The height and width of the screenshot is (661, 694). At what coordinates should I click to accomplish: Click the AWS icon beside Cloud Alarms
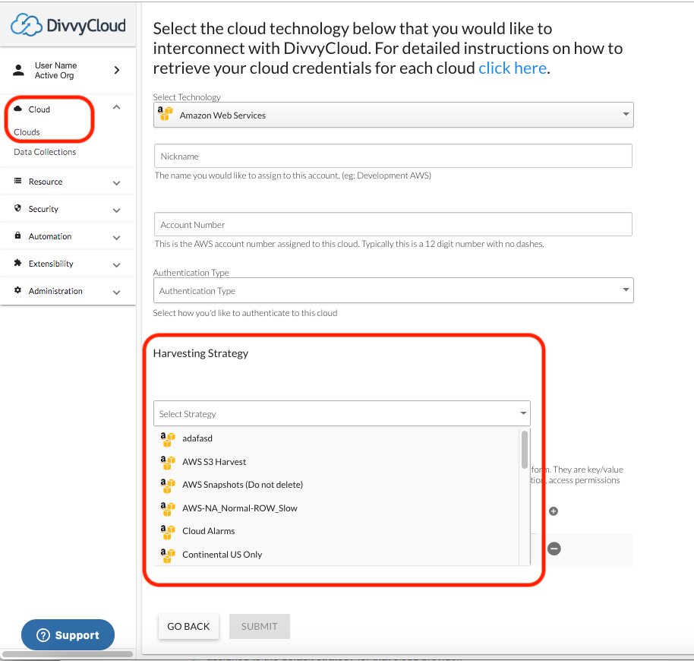coord(168,532)
